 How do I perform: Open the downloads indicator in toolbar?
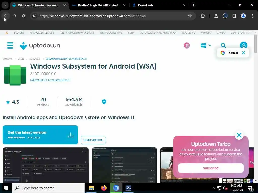coord(225,16)
